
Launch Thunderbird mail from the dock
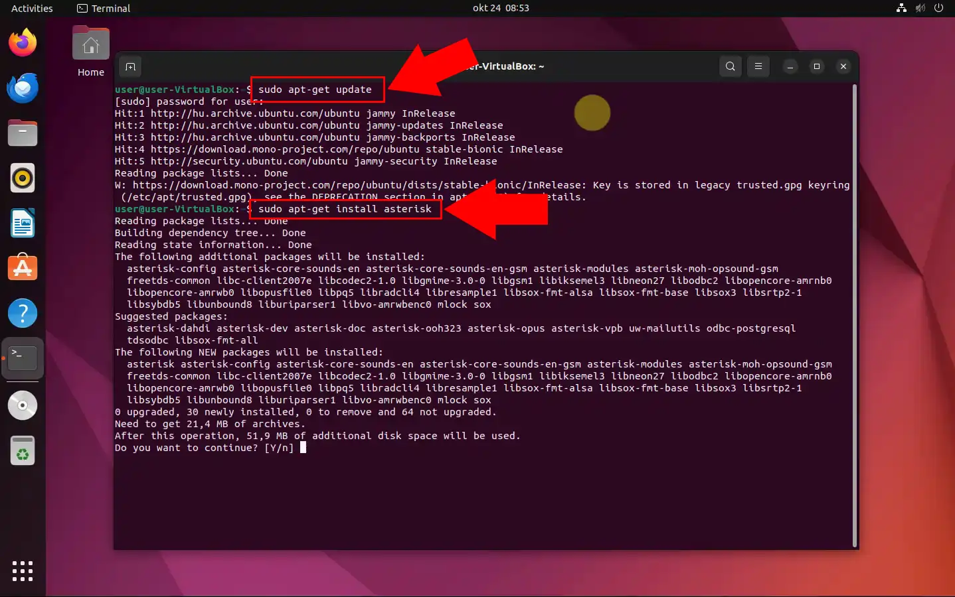pyautogui.click(x=23, y=88)
